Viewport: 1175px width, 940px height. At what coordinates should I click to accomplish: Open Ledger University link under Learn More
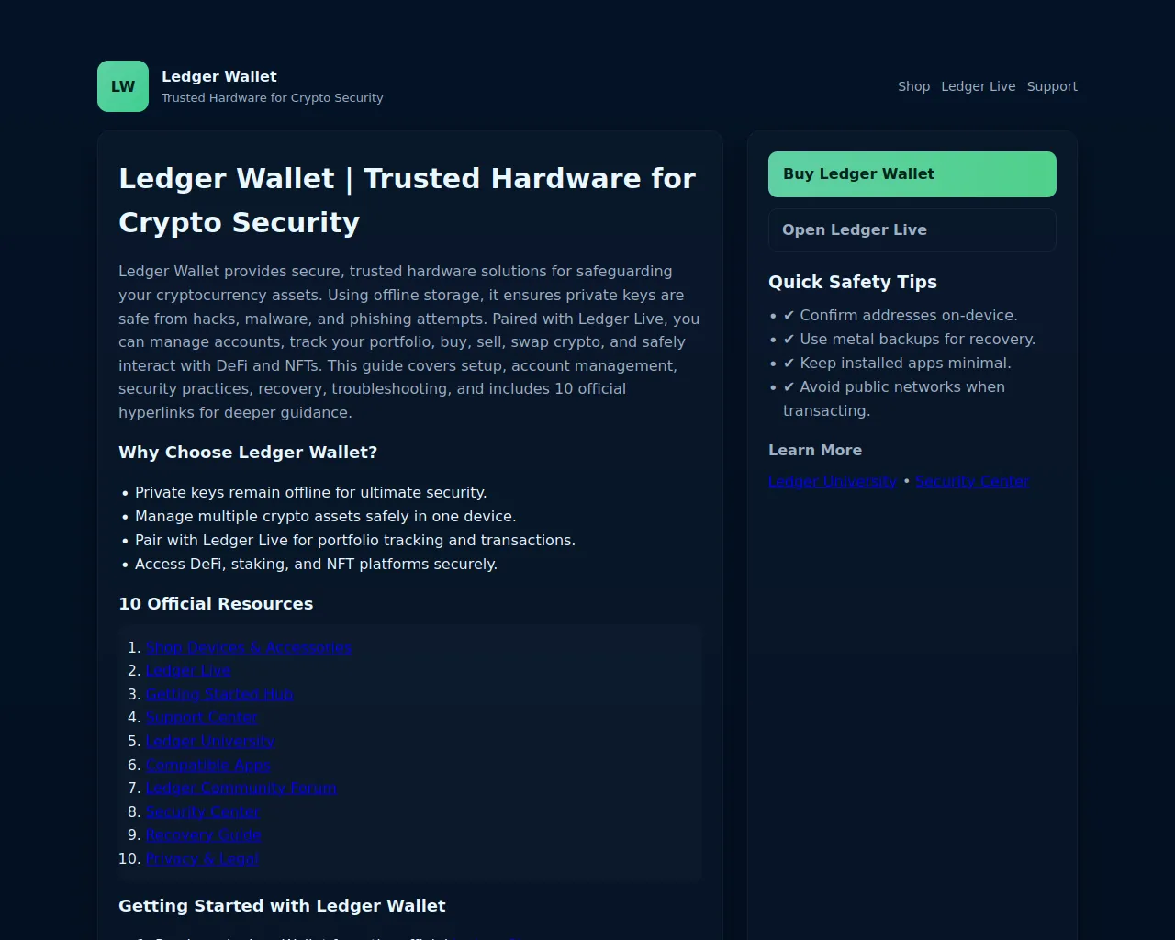pyautogui.click(x=833, y=481)
